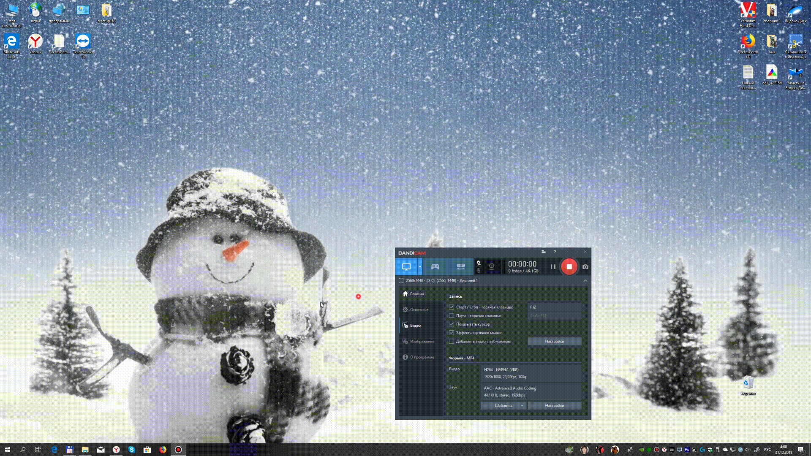
Task: Open taskbar clock and date
Action: tap(784, 450)
